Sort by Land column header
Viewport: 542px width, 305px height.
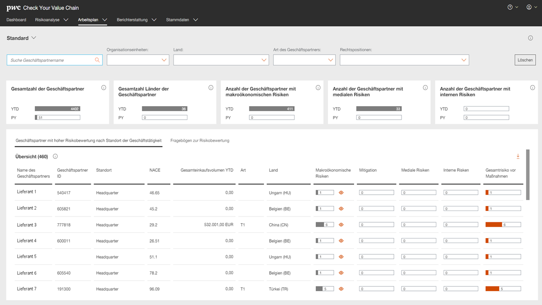[273, 170]
